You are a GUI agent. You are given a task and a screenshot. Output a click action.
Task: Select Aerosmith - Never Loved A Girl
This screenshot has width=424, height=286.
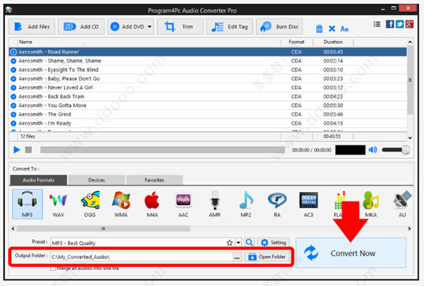(x=208, y=88)
